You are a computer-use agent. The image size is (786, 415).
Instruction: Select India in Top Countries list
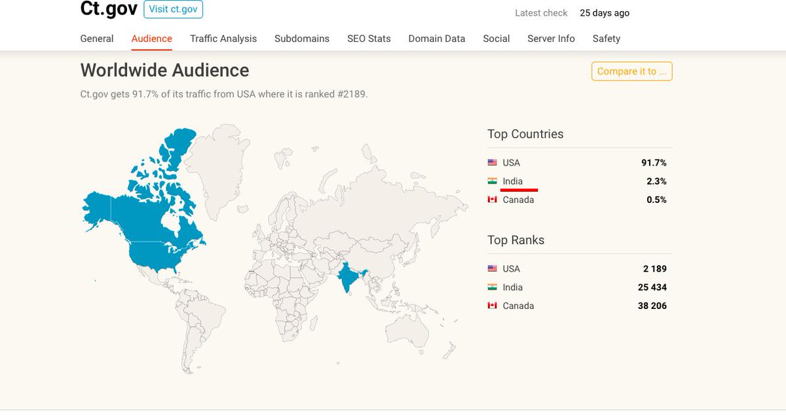[x=513, y=181]
